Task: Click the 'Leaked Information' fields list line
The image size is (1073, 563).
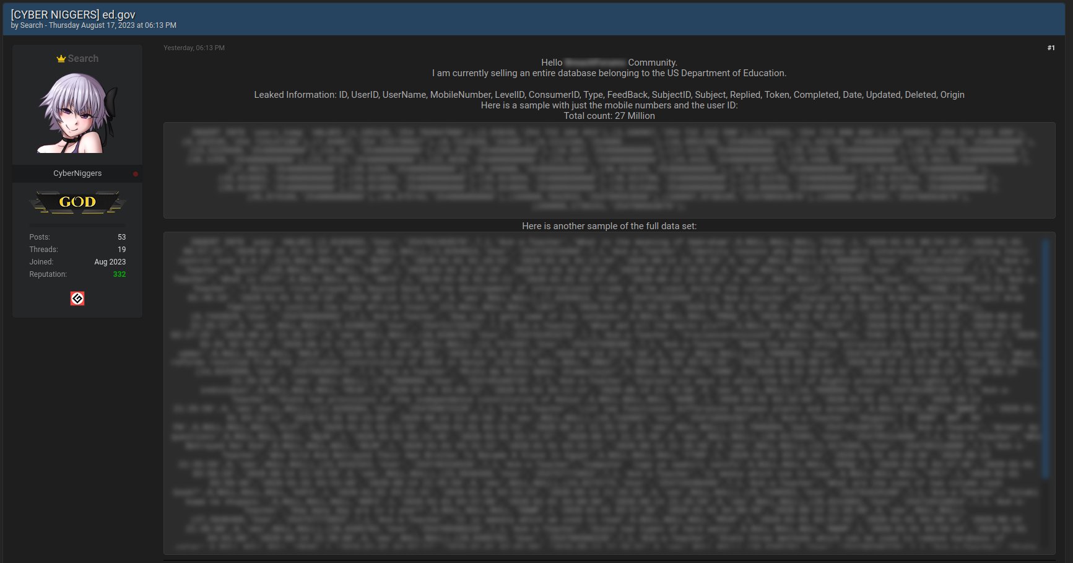Action: pos(609,95)
